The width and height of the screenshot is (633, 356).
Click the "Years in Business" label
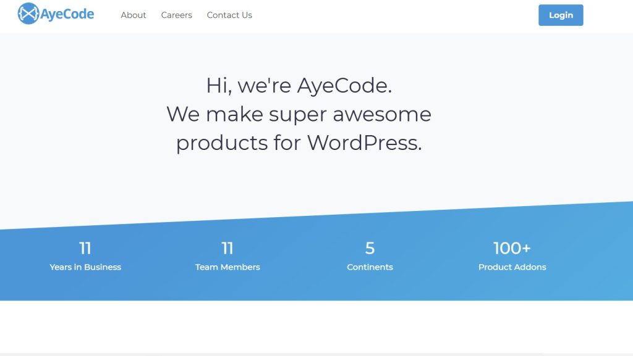(85, 267)
